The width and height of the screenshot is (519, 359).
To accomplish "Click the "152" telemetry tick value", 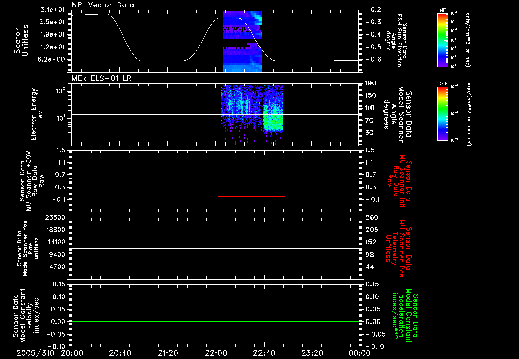I will click(372, 242).
